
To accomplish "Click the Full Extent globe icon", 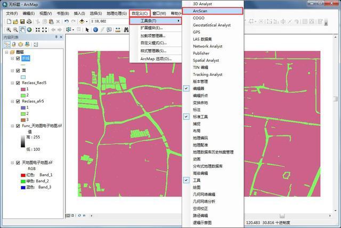I will [29, 30].
